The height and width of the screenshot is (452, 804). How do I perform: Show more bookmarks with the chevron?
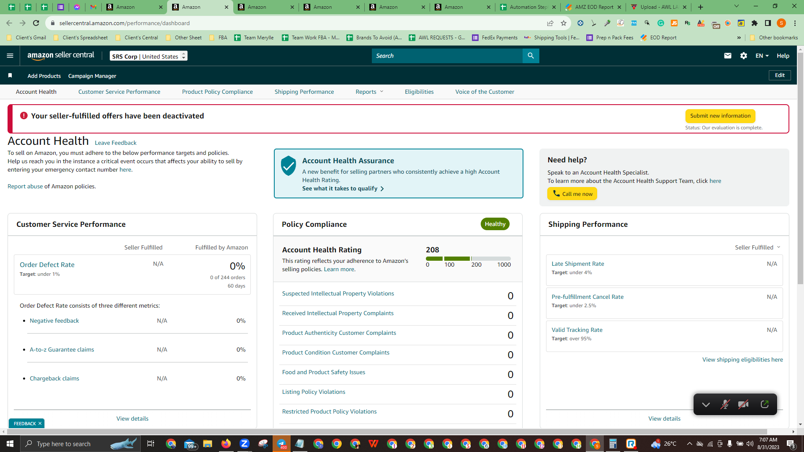(739, 38)
